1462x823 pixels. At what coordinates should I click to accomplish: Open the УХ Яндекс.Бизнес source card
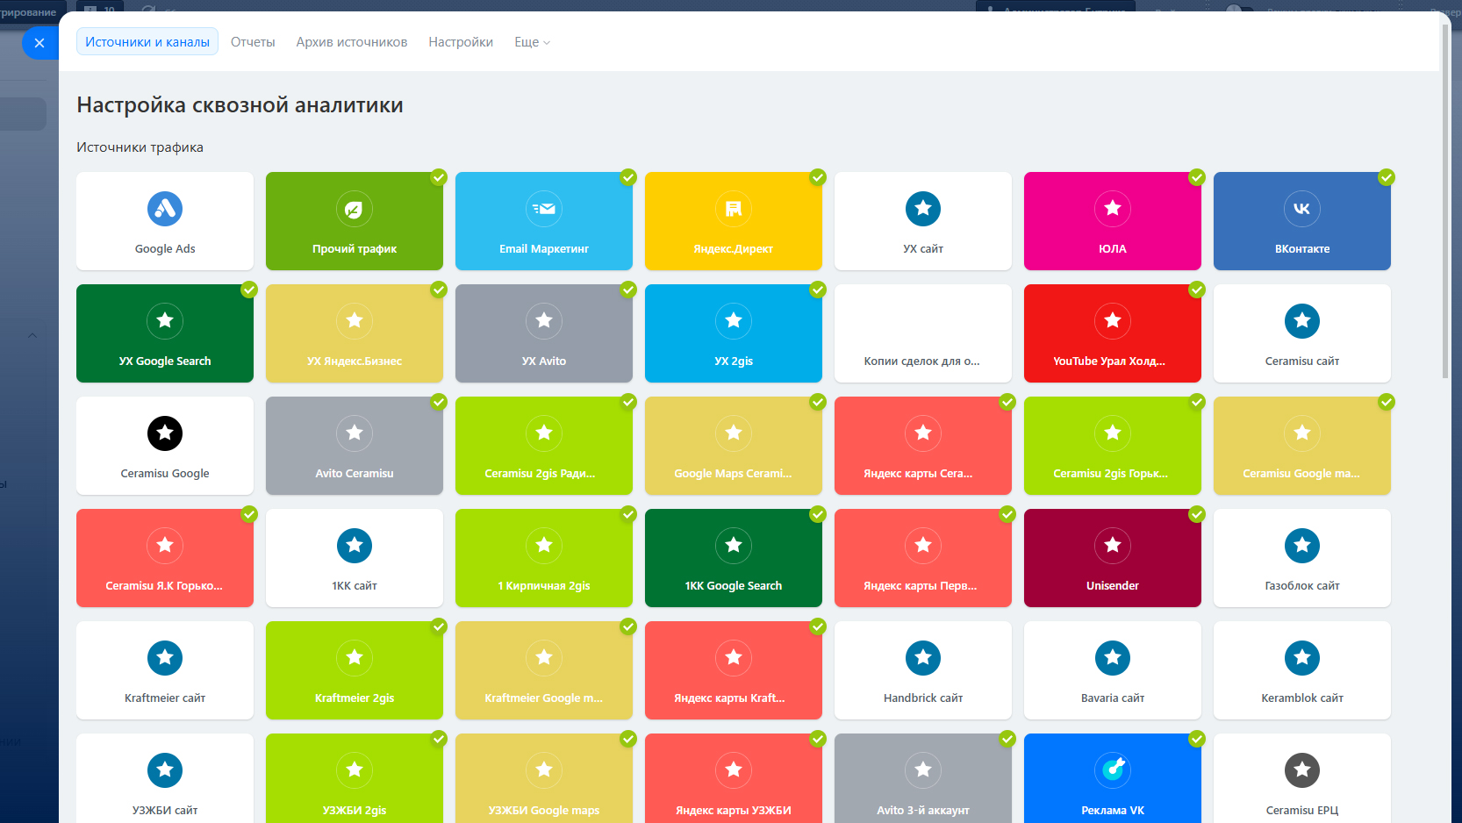coord(355,333)
